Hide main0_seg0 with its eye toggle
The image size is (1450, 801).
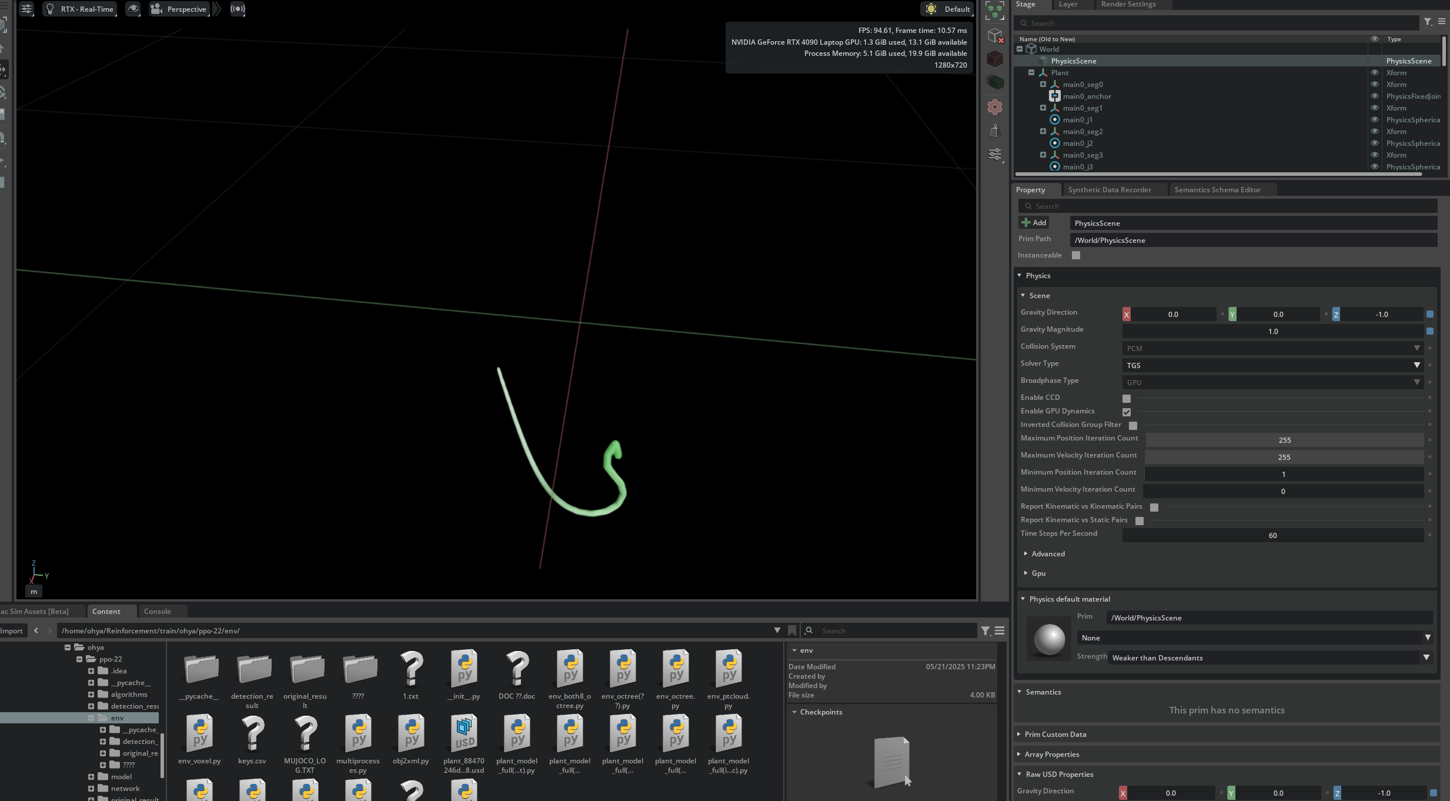click(1375, 85)
